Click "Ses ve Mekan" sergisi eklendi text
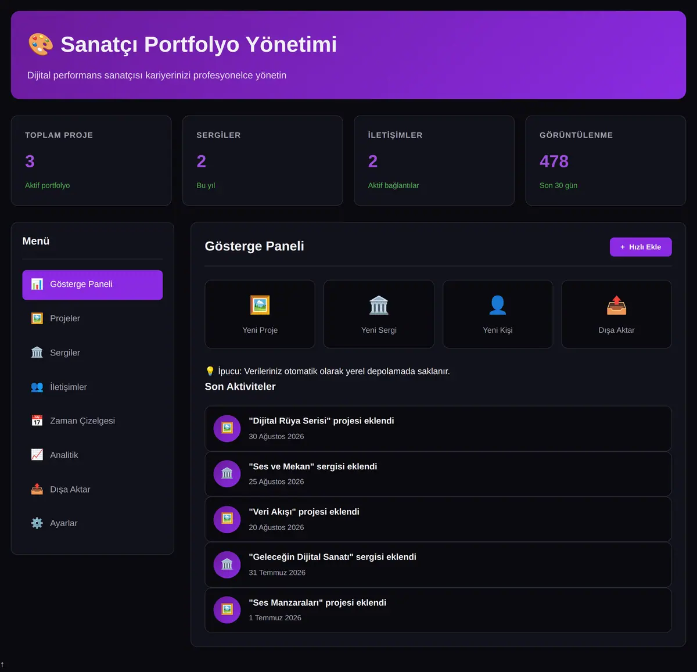The width and height of the screenshot is (697, 672). (313, 466)
